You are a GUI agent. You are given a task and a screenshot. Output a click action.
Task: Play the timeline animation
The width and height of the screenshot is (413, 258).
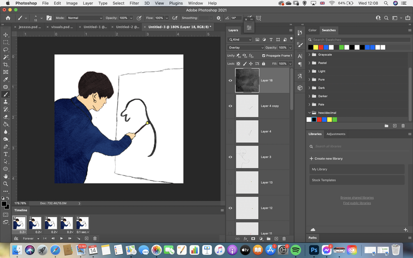pos(61,238)
